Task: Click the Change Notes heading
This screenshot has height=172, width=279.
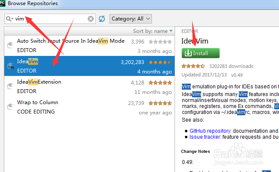Action: pos(196,152)
